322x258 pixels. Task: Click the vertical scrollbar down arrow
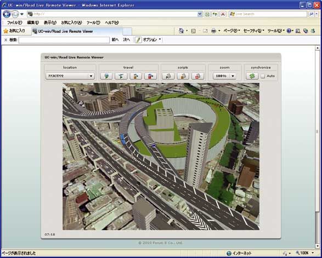[318, 246]
